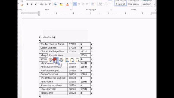
Task: Click the '1901' cell
Action: tap(85, 74)
